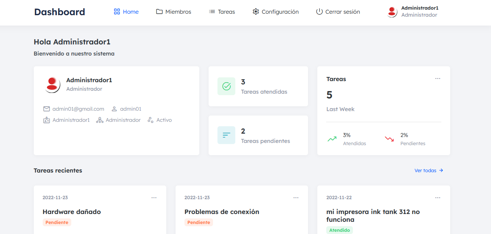Log out using Cerrar sesión
The width and height of the screenshot is (491, 234).
pos(338,12)
